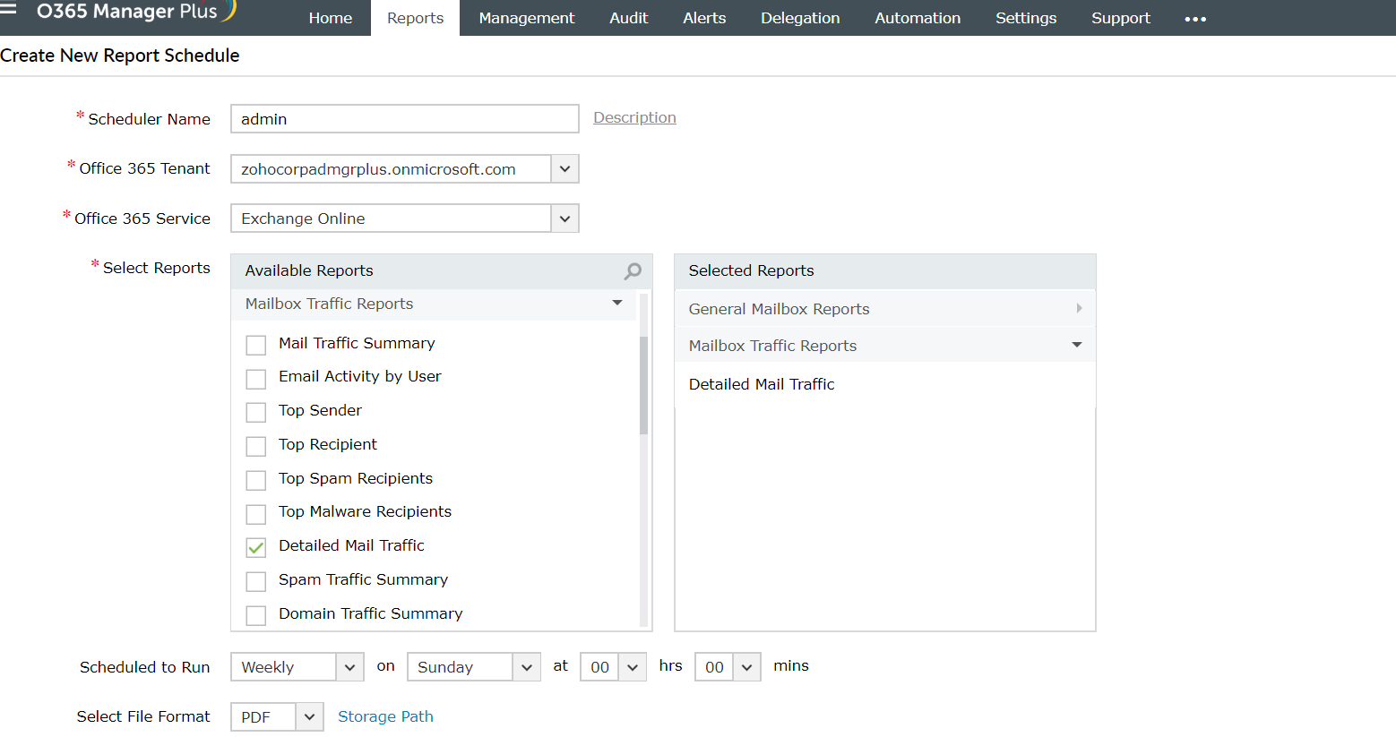
Task: Tick the Mail Traffic Summary checkbox
Action: (x=256, y=345)
